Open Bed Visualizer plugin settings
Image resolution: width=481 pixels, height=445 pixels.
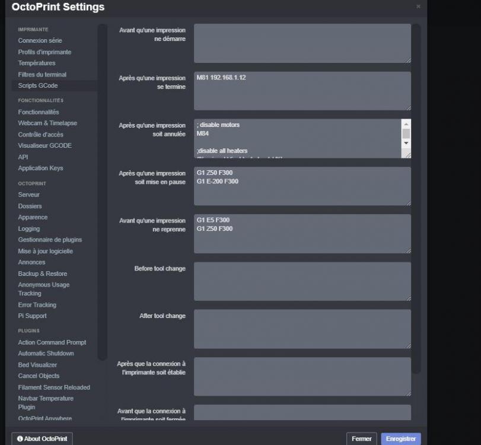coord(37,365)
